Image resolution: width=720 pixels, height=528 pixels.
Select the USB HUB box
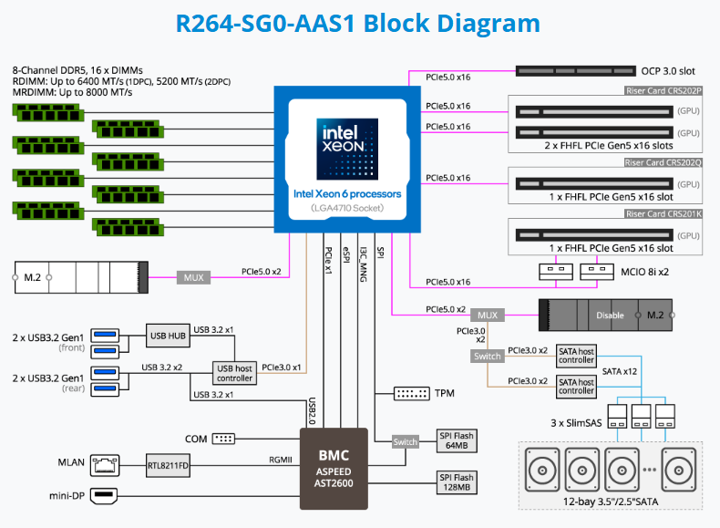[x=167, y=336]
